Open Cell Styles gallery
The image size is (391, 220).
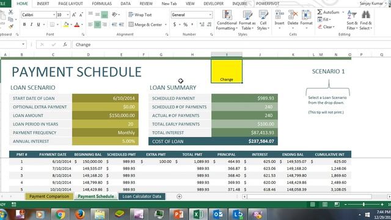coord(263,20)
